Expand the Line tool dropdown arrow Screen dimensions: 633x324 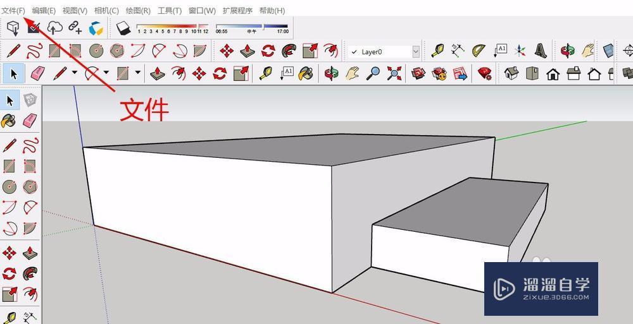coord(74,73)
